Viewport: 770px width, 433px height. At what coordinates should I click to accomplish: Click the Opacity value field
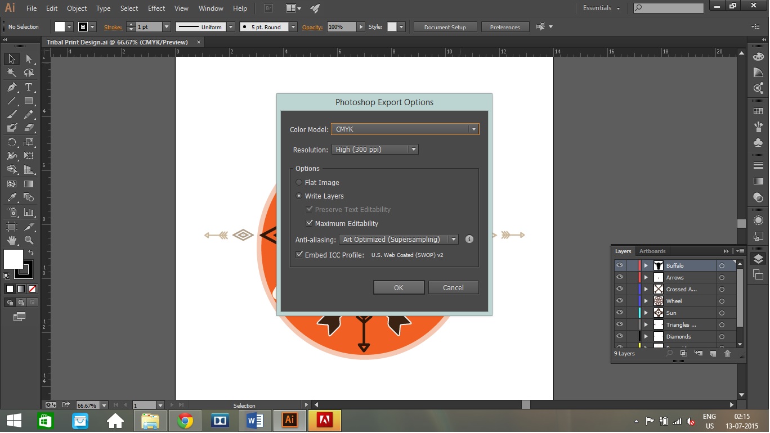tap(342, 27)
